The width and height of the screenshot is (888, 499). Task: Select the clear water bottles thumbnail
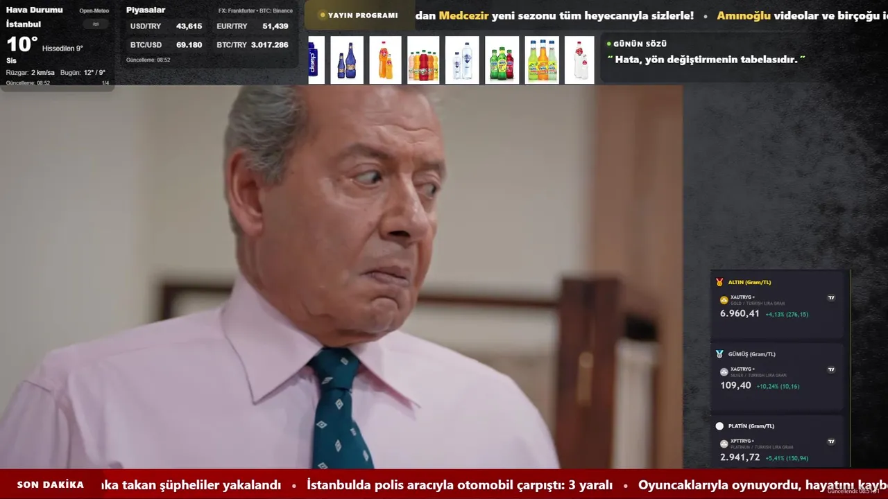click(x=462, y=60)
